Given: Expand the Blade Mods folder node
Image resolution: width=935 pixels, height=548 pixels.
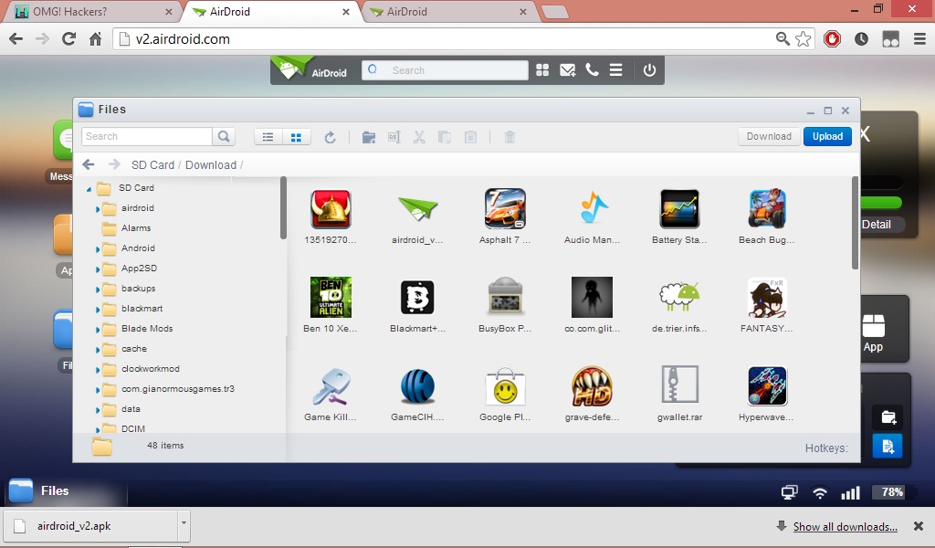Looking at the screenshot, I should click(x=98, y=330).
